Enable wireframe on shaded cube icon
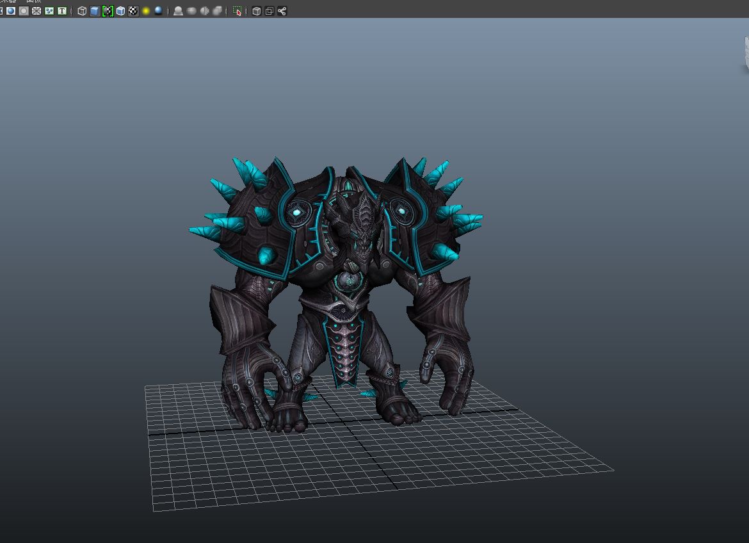Image resolution: width=749 pixels, height=543 pixels. point(120,11)
